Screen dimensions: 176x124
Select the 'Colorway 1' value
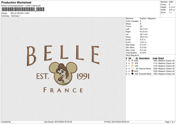[x=16, y=16]
